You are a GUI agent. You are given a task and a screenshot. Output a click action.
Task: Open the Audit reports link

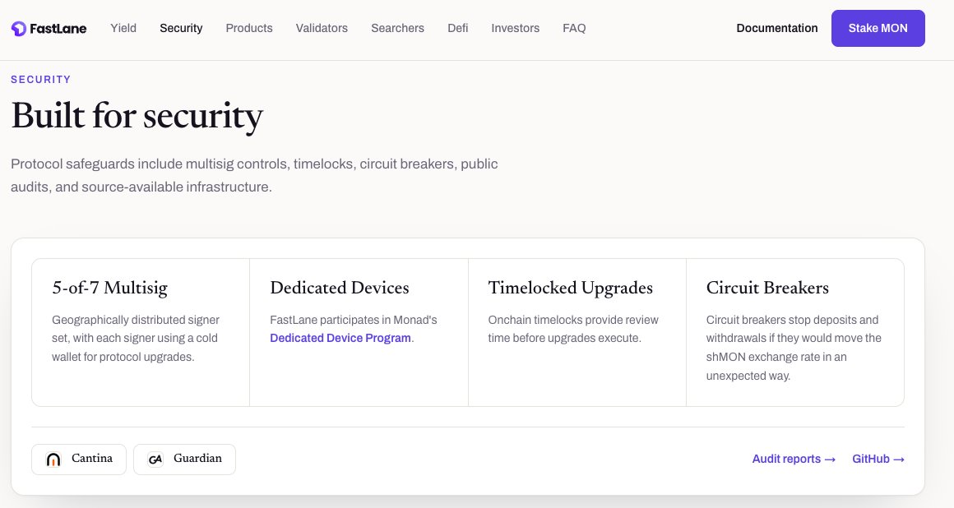(x=794, y=459)
